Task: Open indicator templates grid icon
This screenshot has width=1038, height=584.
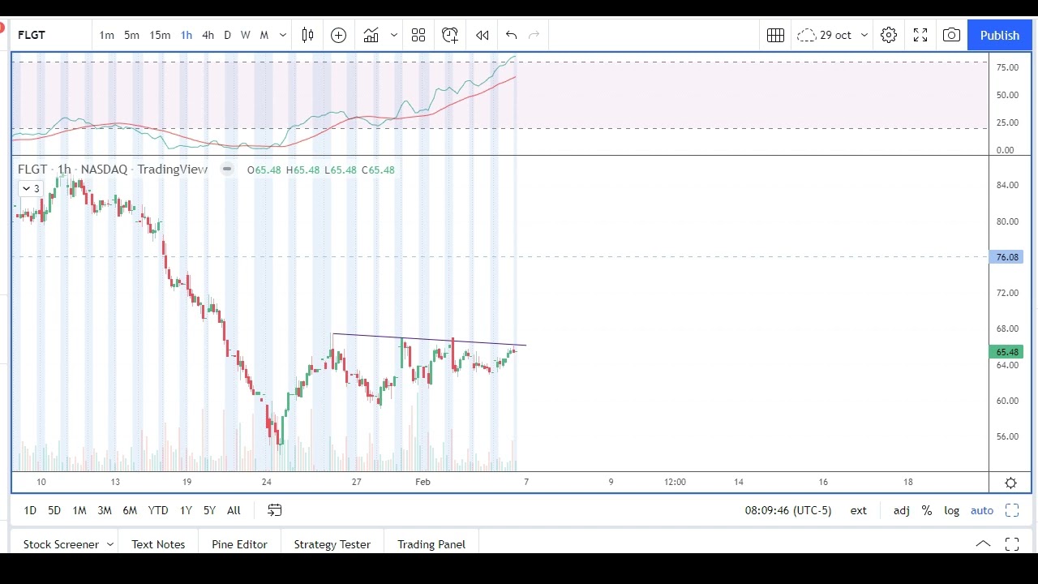Action: coord(418,35)
